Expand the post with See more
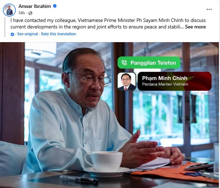 (x=196, y=27)
